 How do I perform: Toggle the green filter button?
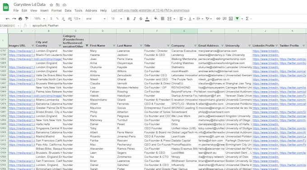point(237,18)
